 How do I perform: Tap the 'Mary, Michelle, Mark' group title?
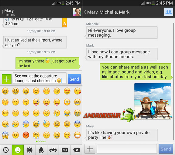pyautogui.click(x=108, y=12)
